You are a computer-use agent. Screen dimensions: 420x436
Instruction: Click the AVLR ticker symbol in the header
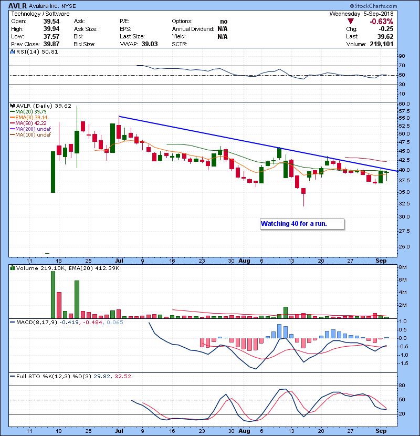pyautogui.click(x=17, y=6)
